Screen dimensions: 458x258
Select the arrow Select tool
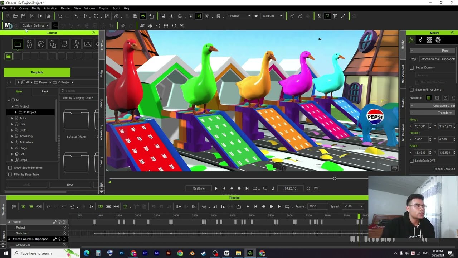76,16
